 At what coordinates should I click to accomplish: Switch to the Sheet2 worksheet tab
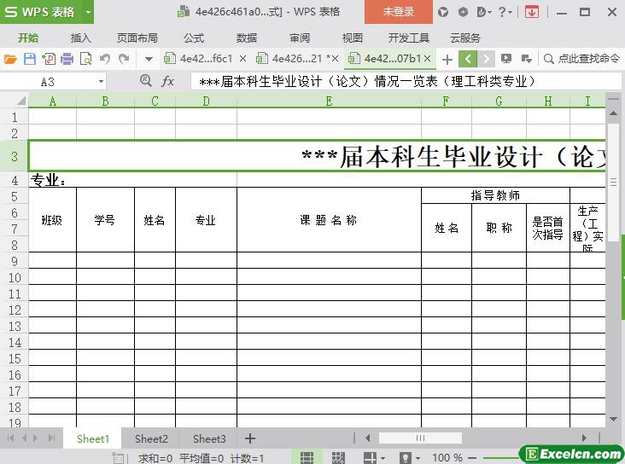click(x=151, y=438)
